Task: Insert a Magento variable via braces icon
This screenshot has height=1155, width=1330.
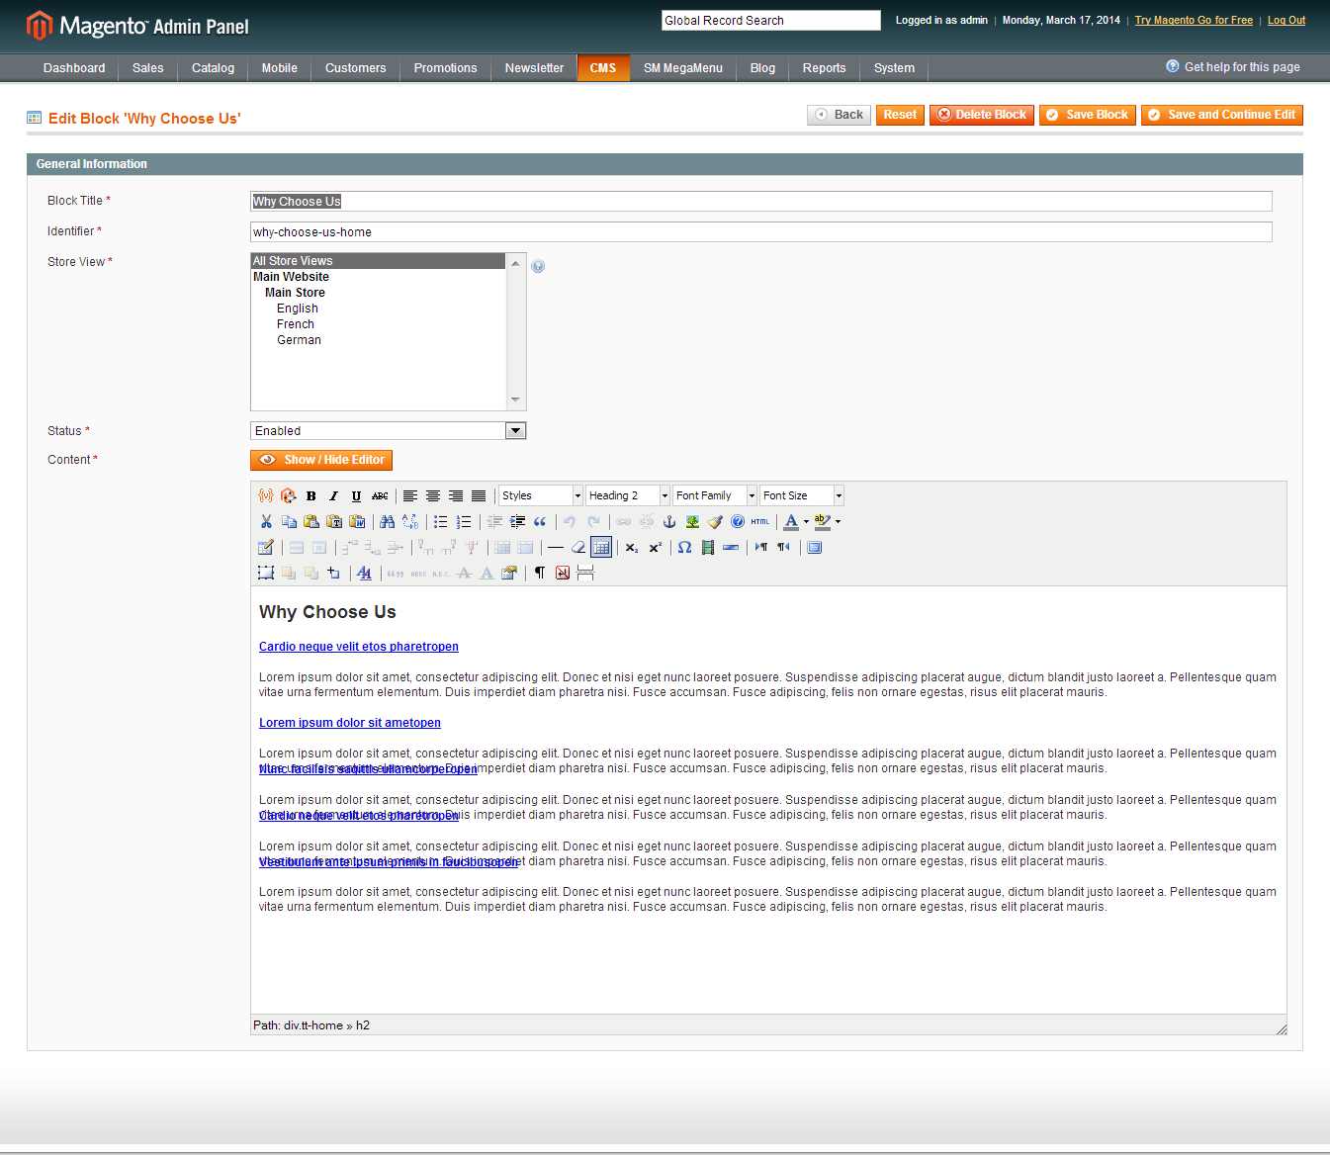Action: coord(265,496)
